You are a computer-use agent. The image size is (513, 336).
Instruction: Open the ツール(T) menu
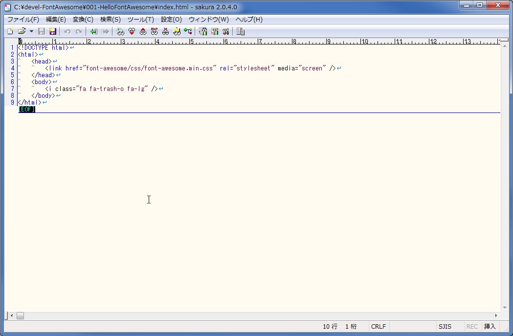coord(141,19)
